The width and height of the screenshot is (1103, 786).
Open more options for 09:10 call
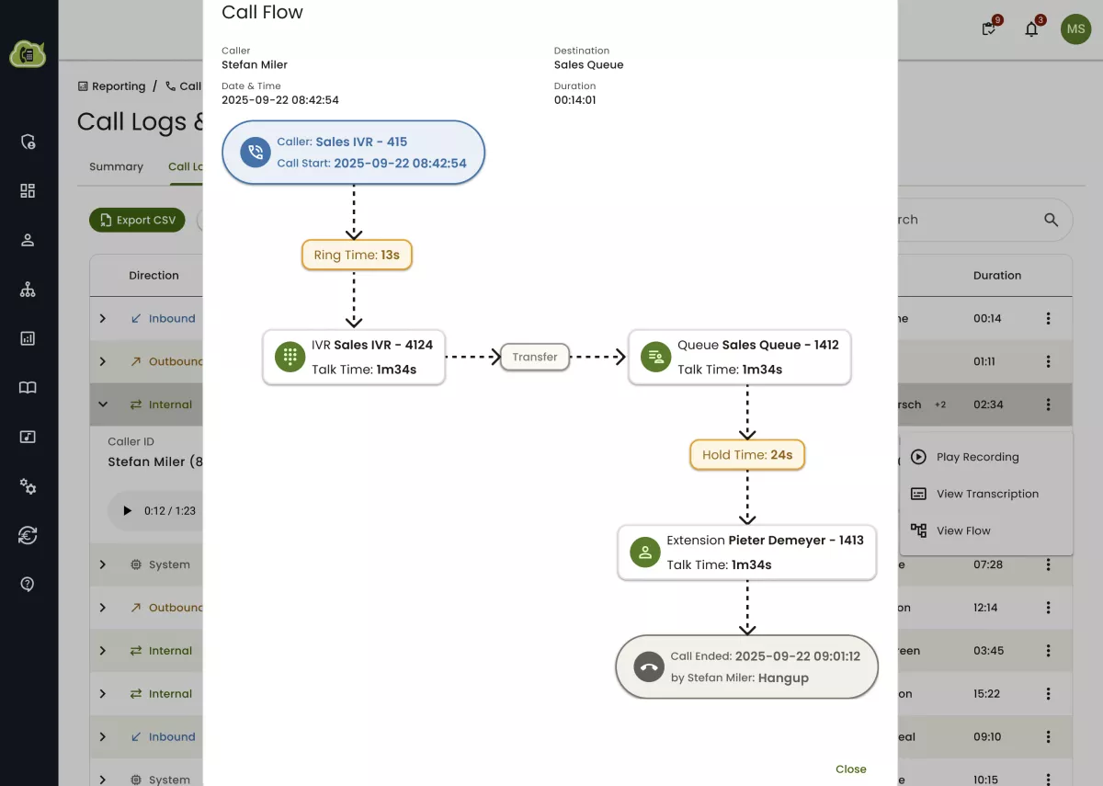coord(1048,737)
